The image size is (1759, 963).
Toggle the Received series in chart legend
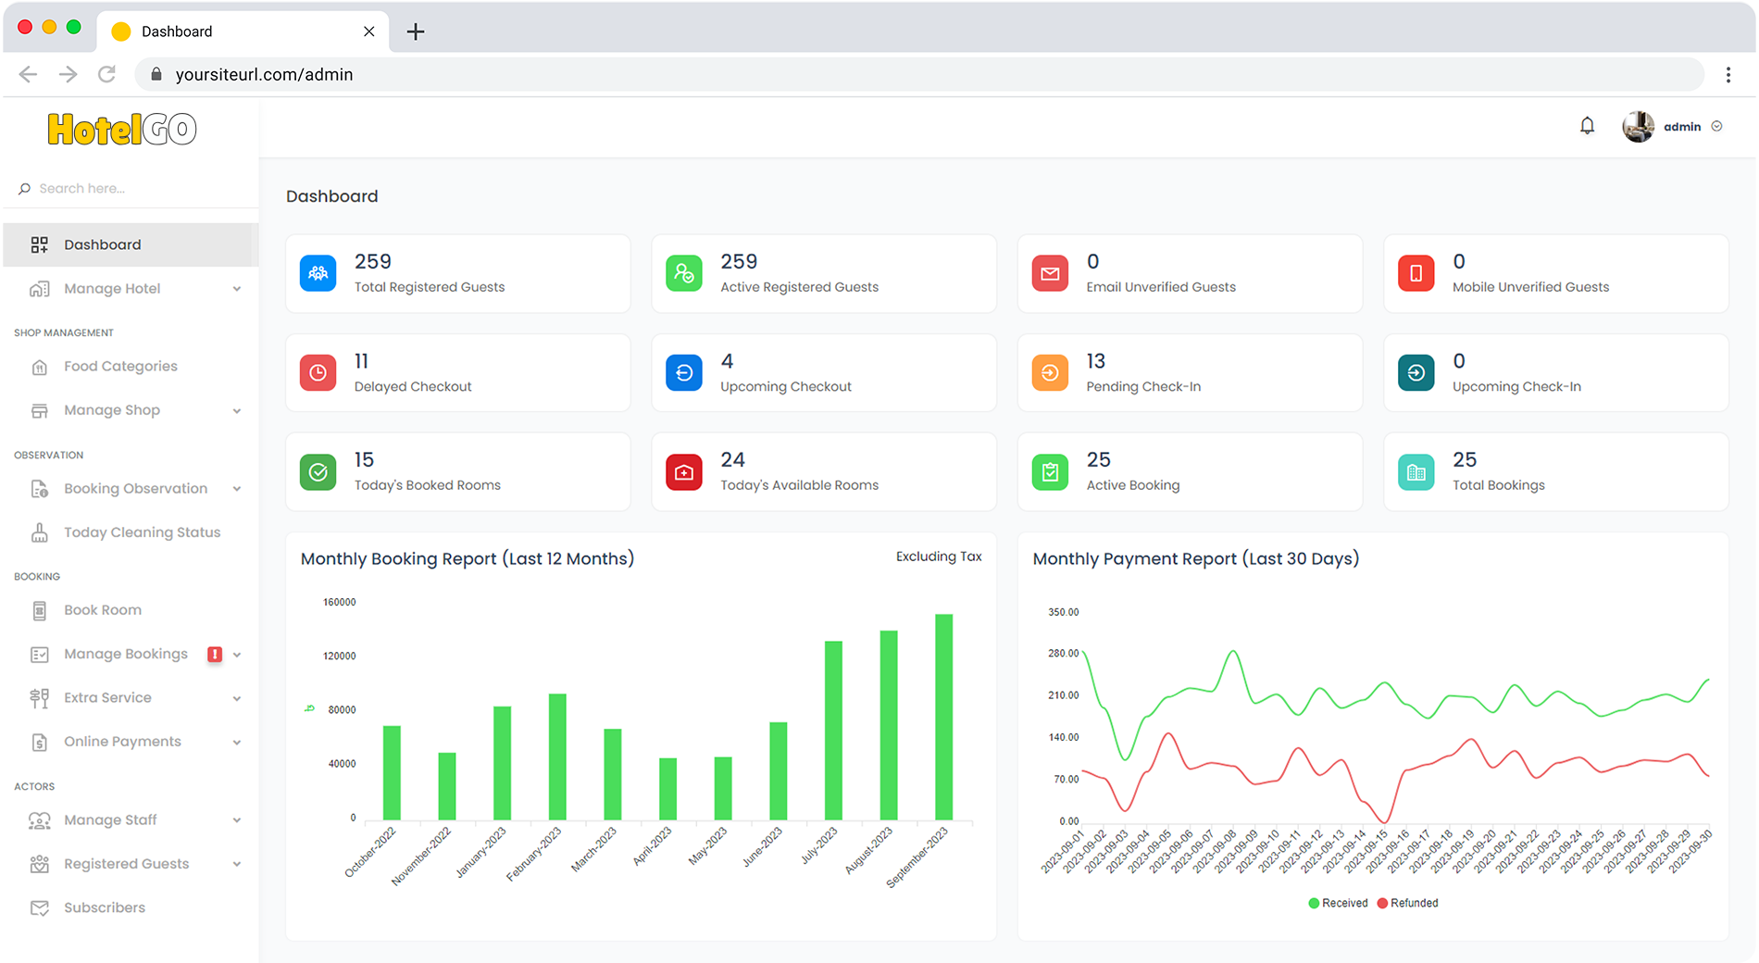1338,903
